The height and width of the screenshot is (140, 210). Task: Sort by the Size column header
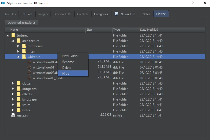[99, 30]
